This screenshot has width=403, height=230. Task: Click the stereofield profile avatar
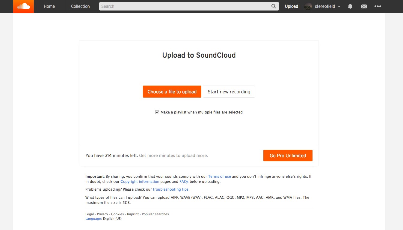click(307, 6)
